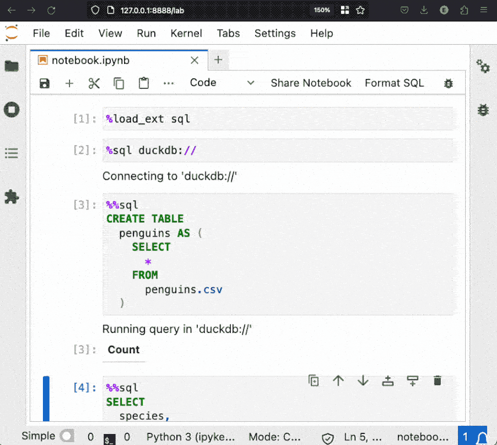Open running terminals and kernels sidebar icon
Image resolution: width=497 pixels, height=445 pixels.
pos(12,110)
